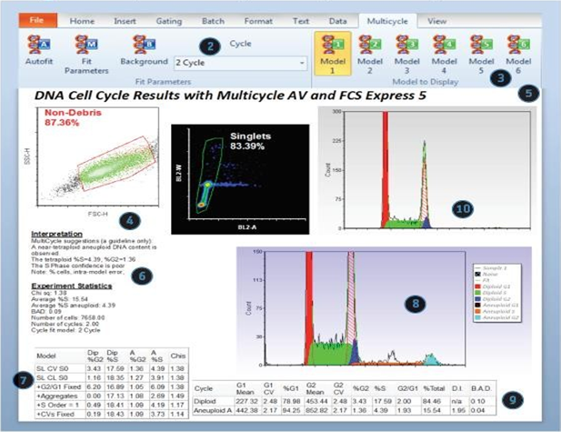Open the View tab

tap(436, 19)
